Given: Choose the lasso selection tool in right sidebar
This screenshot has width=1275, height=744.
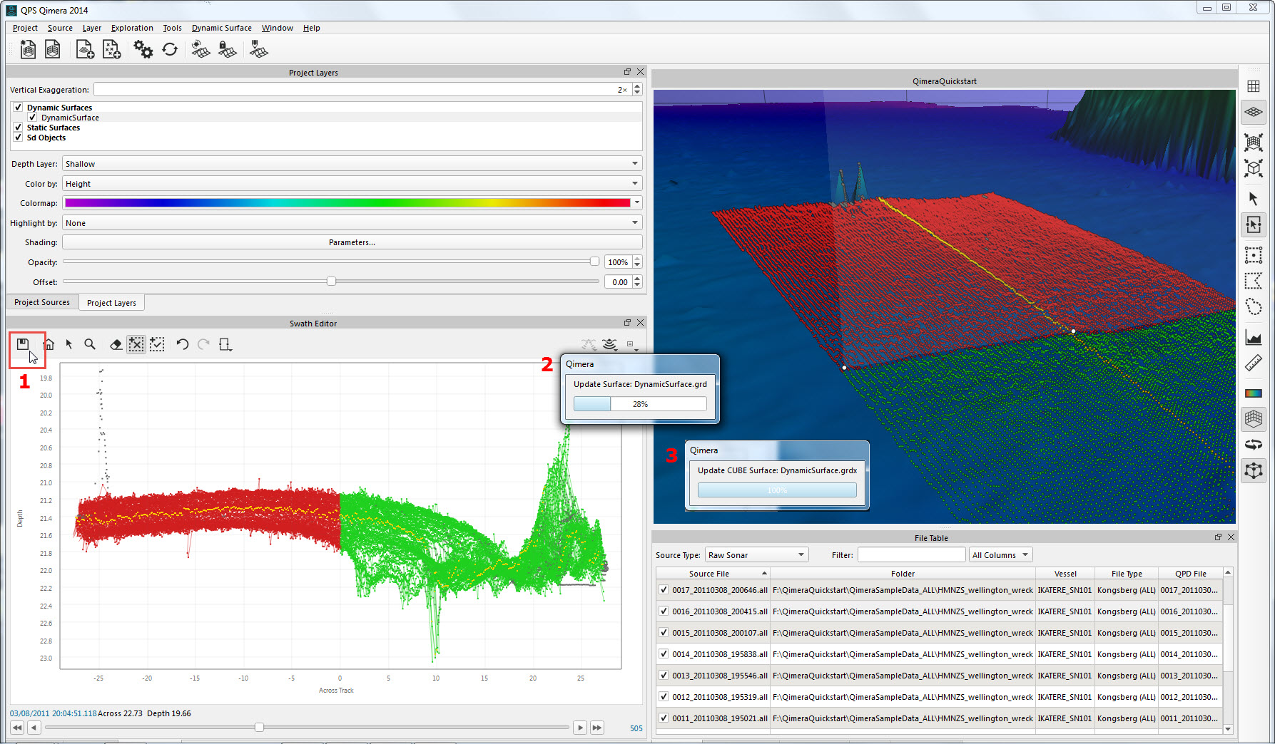Looking at the screenshot, I should point(1254,307).
